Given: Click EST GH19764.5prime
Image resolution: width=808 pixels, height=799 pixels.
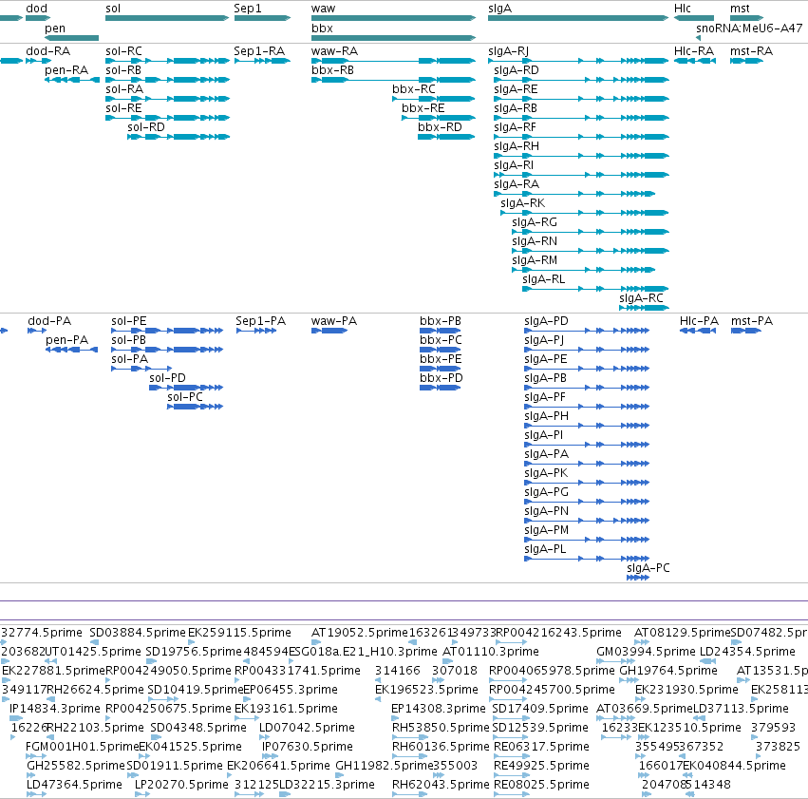Looking at the screenshot, I should 668,671.
